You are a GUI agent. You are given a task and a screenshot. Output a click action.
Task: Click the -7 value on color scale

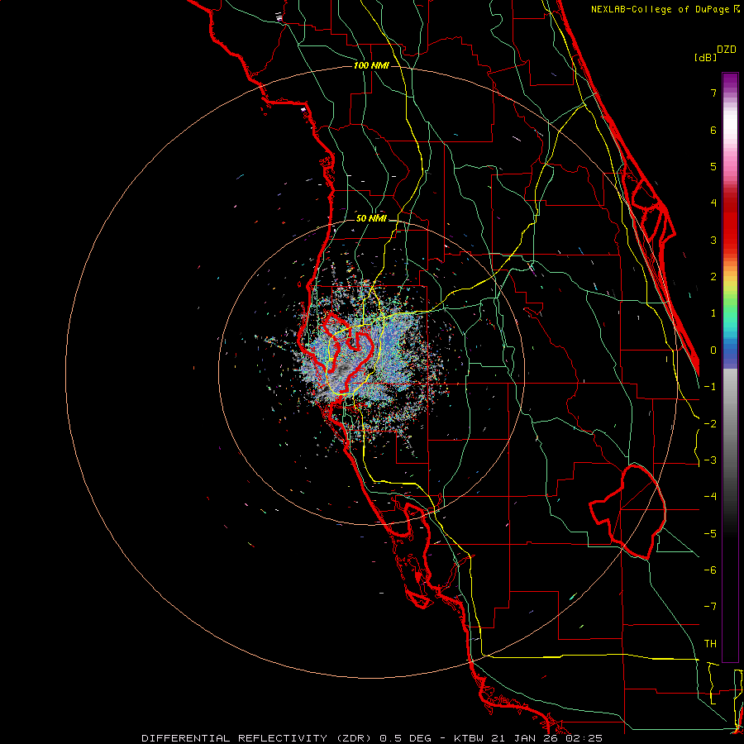click(710, 607)
